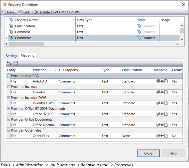Collapse the Provider: Other Files group
Screen dimensions: 189x168
9,130
